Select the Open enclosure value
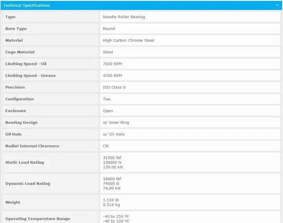 tap(108, 111)
